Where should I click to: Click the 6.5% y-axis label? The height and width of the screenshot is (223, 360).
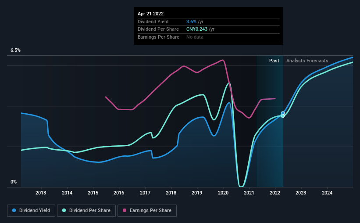click(x=15, y=50)
